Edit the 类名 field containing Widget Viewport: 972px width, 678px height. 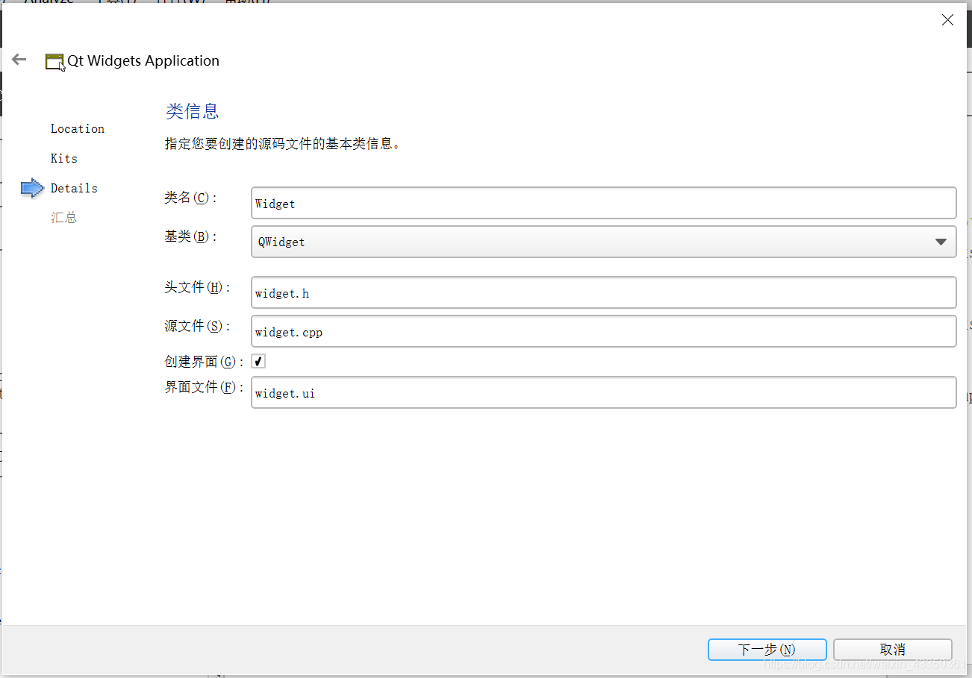pyautogui.click(x=603, y=203)
